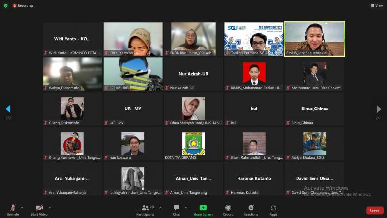Expand the arrow next to Chat
This screenshot has width=387, height=218.
(185, 207)
